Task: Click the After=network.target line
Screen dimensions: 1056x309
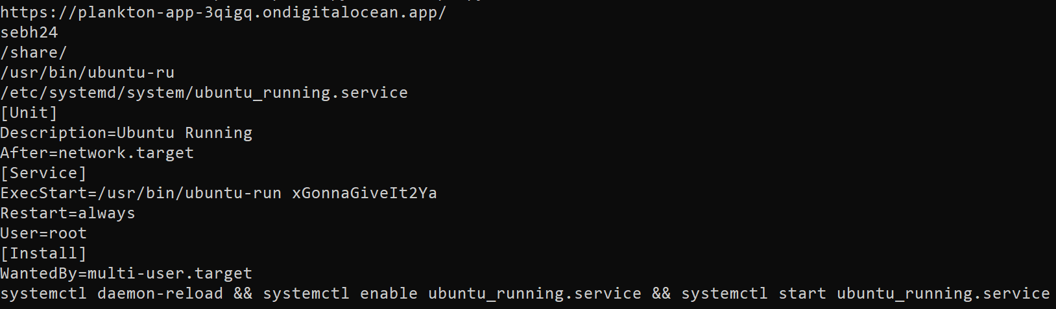Action: (97, 153)
